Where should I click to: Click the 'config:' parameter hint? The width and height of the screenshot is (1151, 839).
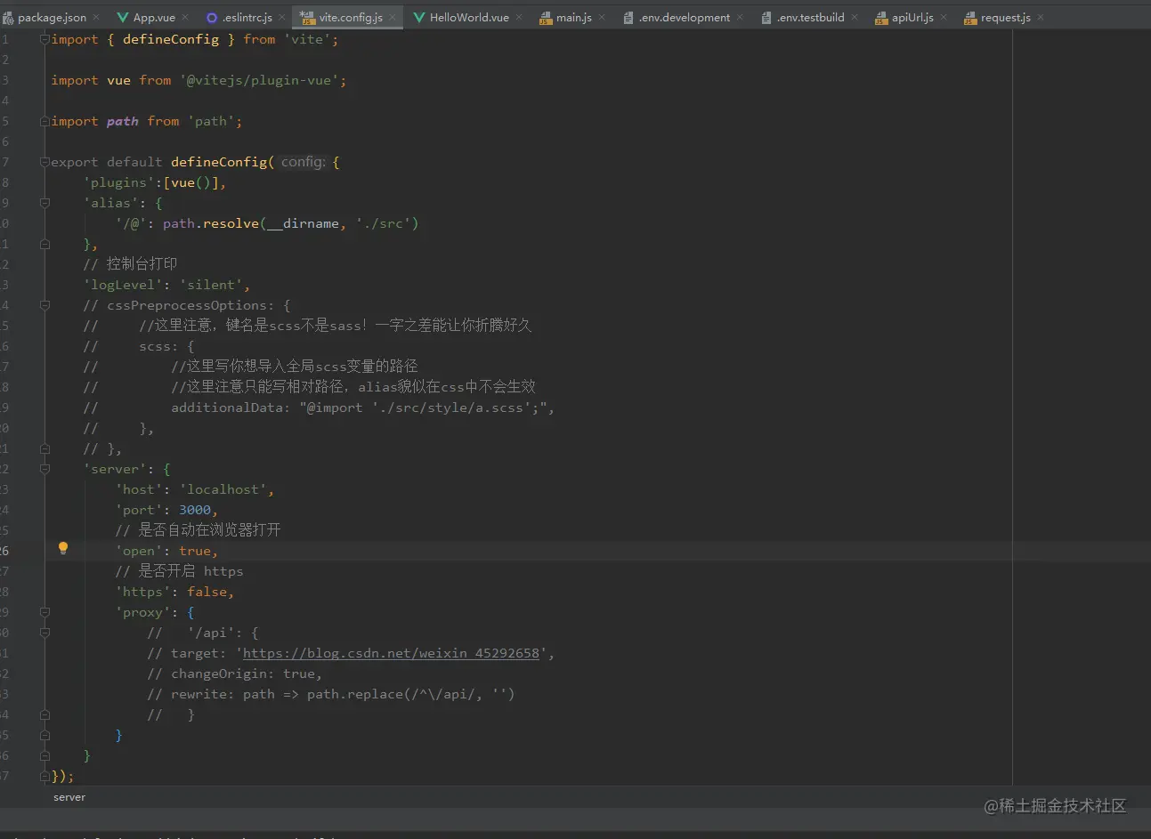(303, 162)
